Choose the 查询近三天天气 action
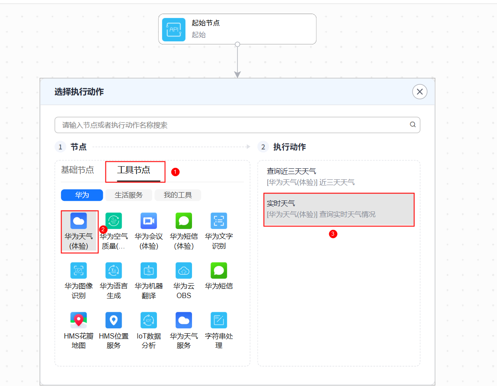The height and width of the screenshot is (386, 497). coord(338,177)
